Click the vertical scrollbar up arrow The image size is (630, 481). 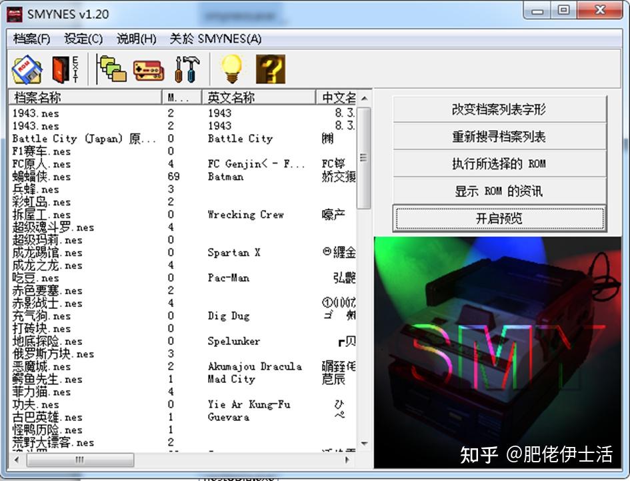tap(364, 98)
